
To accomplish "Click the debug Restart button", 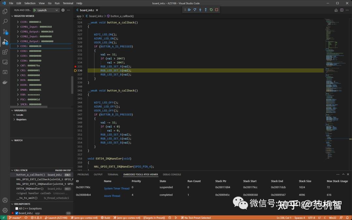I will point(211,10).
